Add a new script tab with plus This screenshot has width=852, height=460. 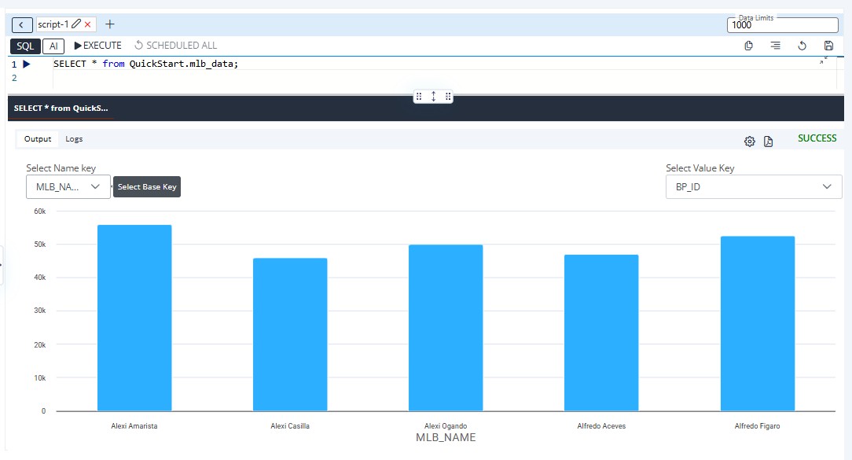pos(110,24)
